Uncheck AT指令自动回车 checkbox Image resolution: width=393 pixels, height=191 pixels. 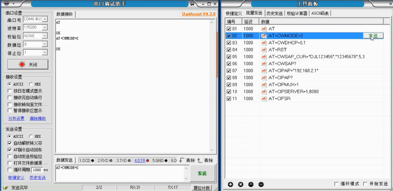[10, 150]
